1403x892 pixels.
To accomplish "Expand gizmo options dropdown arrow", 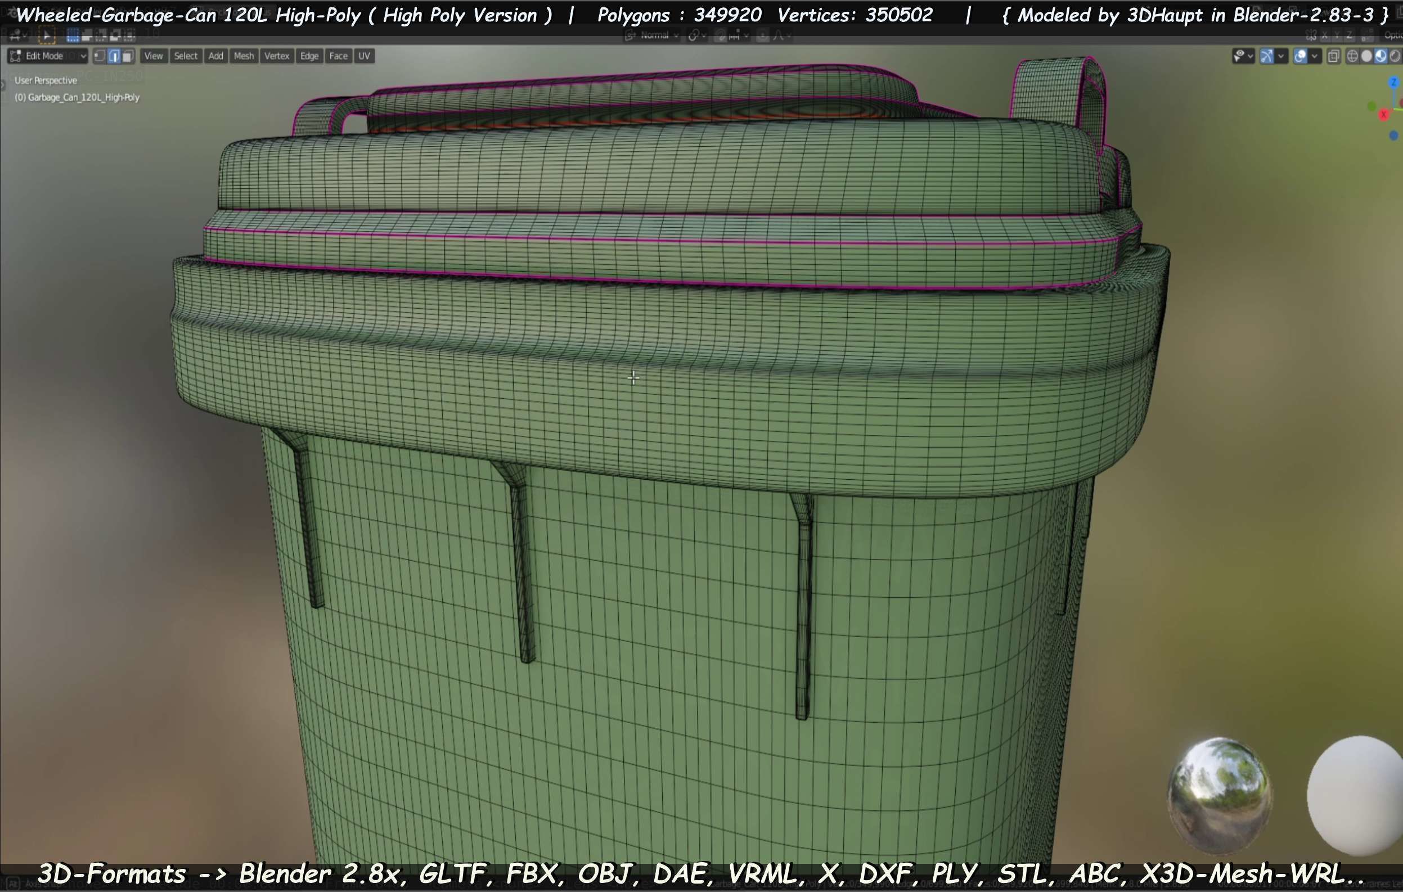I will tap(1280, 56).
